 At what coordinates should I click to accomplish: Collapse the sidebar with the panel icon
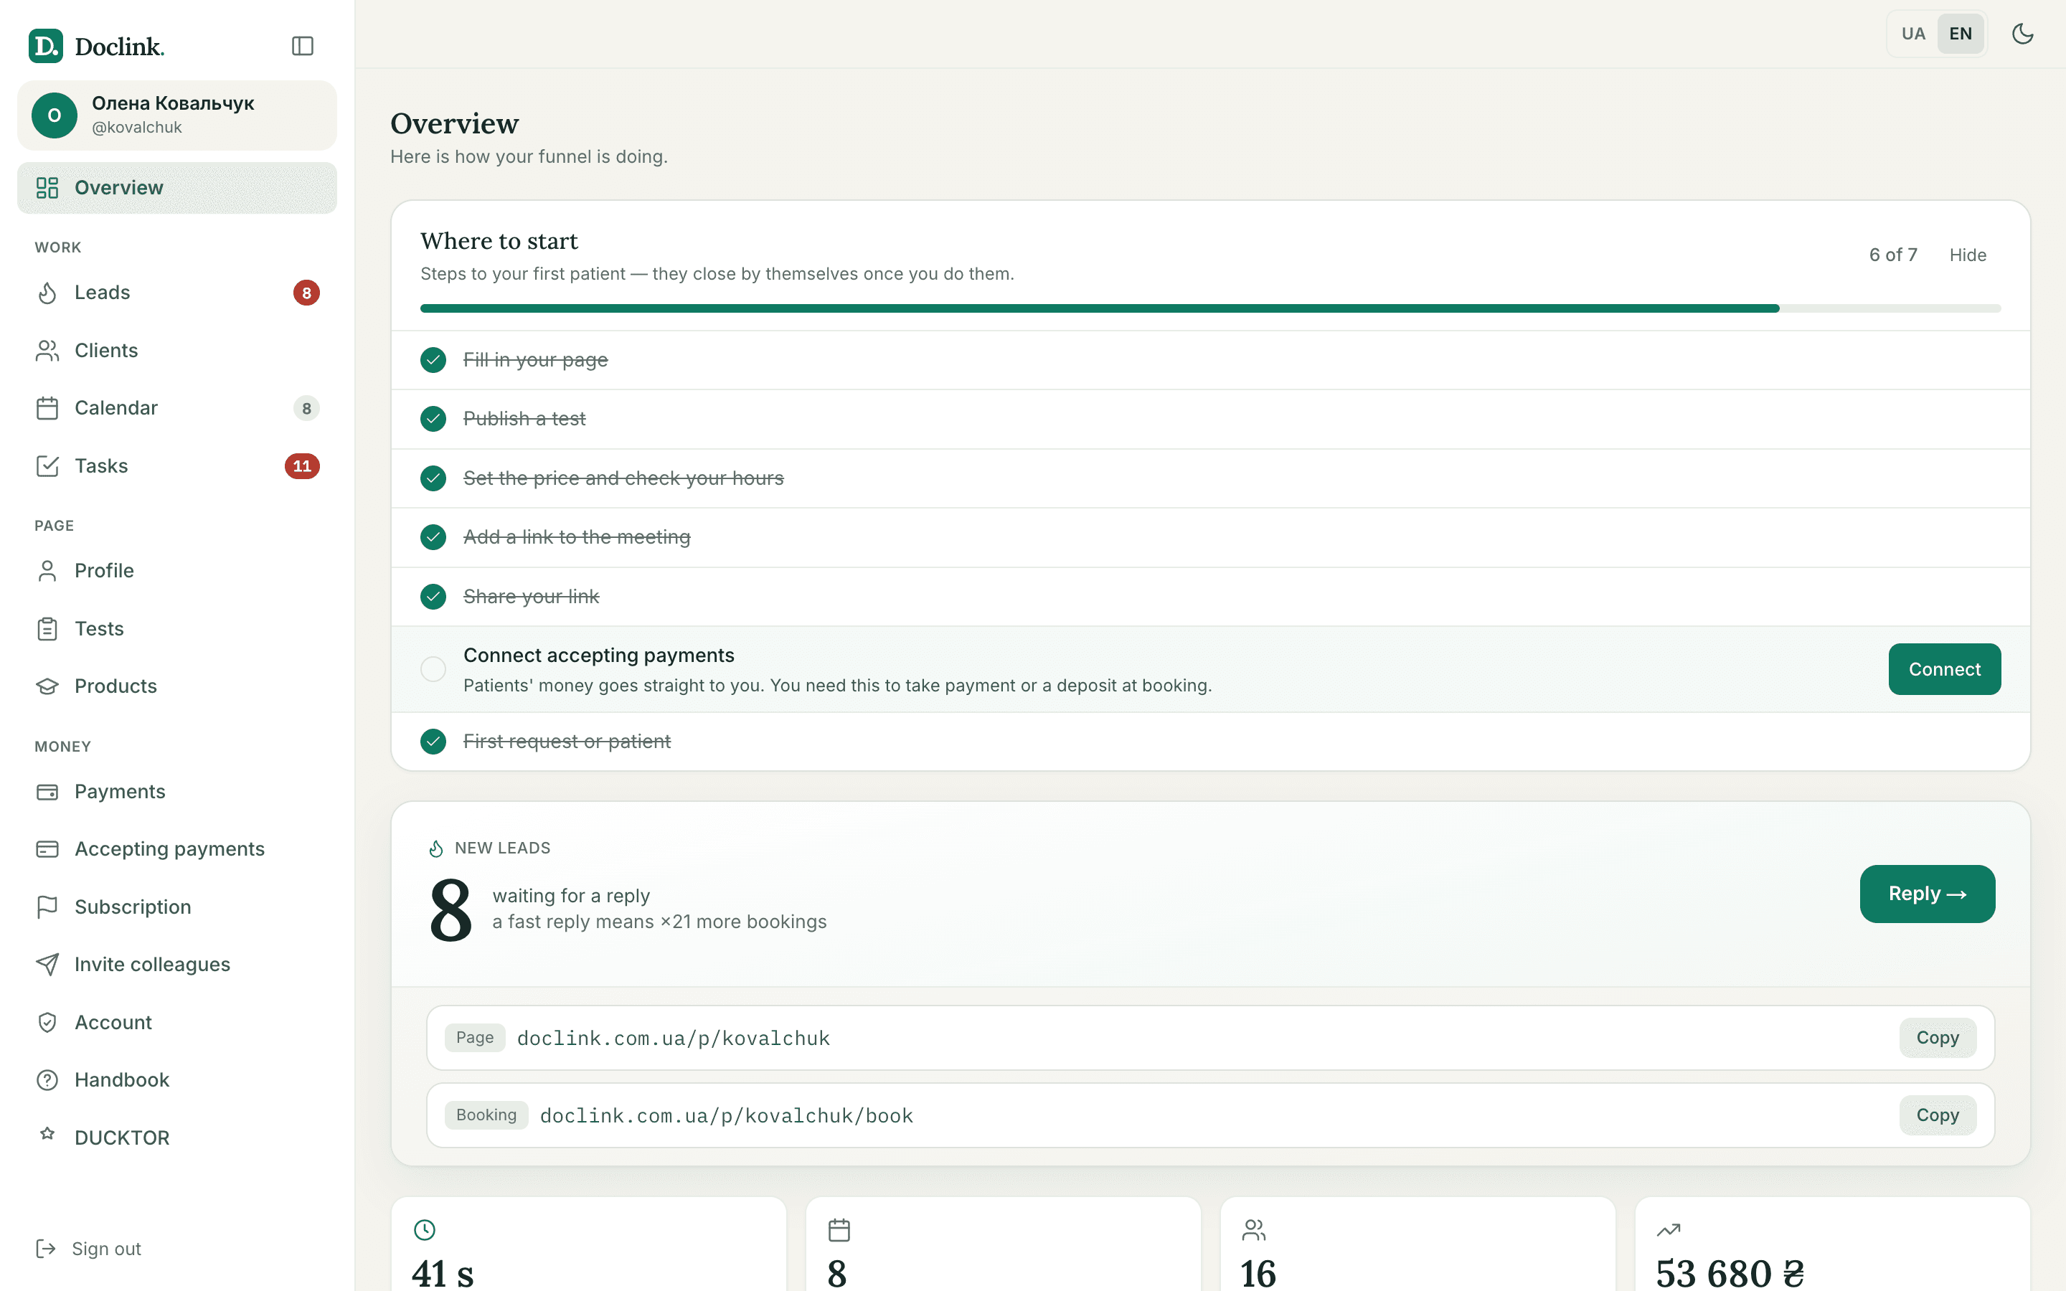click(302, 45)
